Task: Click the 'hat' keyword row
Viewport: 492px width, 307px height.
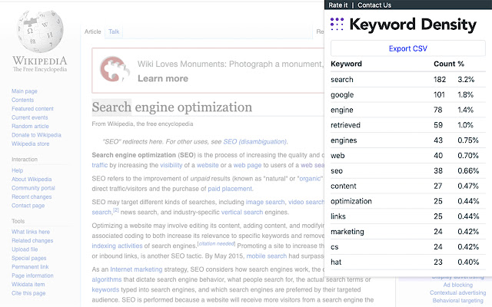Action: pyautogui.click(x=408, y=262)
